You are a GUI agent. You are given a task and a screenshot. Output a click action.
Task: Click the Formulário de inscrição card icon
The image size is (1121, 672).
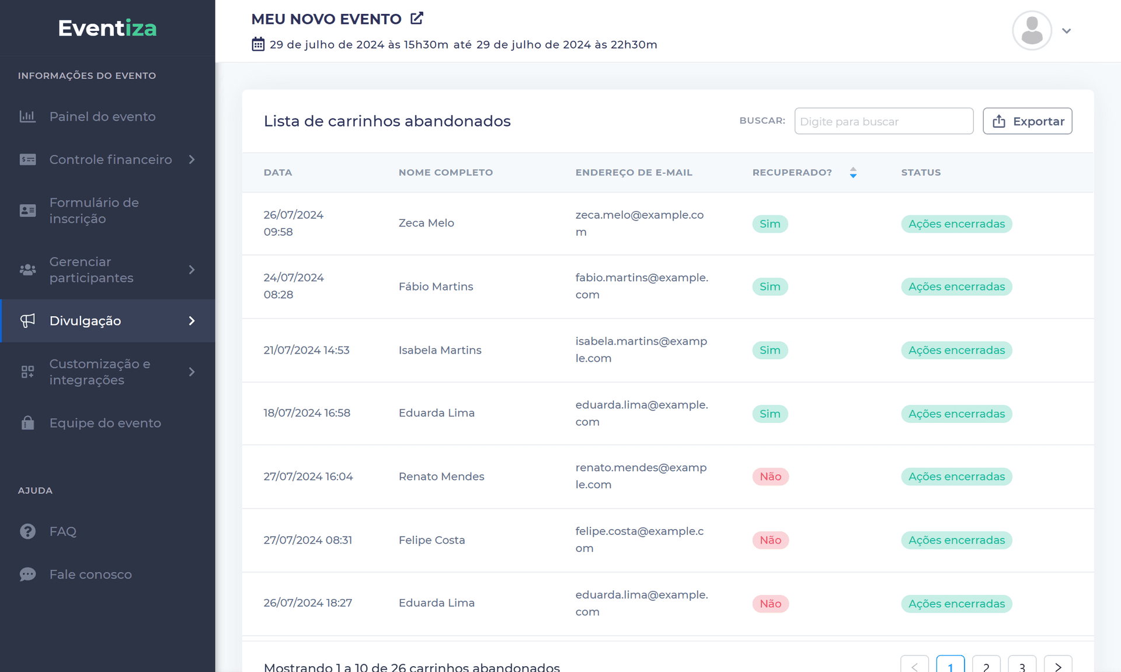tap(27, 211)
